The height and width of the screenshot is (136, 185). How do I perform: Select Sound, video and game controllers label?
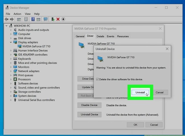point(39,88)
